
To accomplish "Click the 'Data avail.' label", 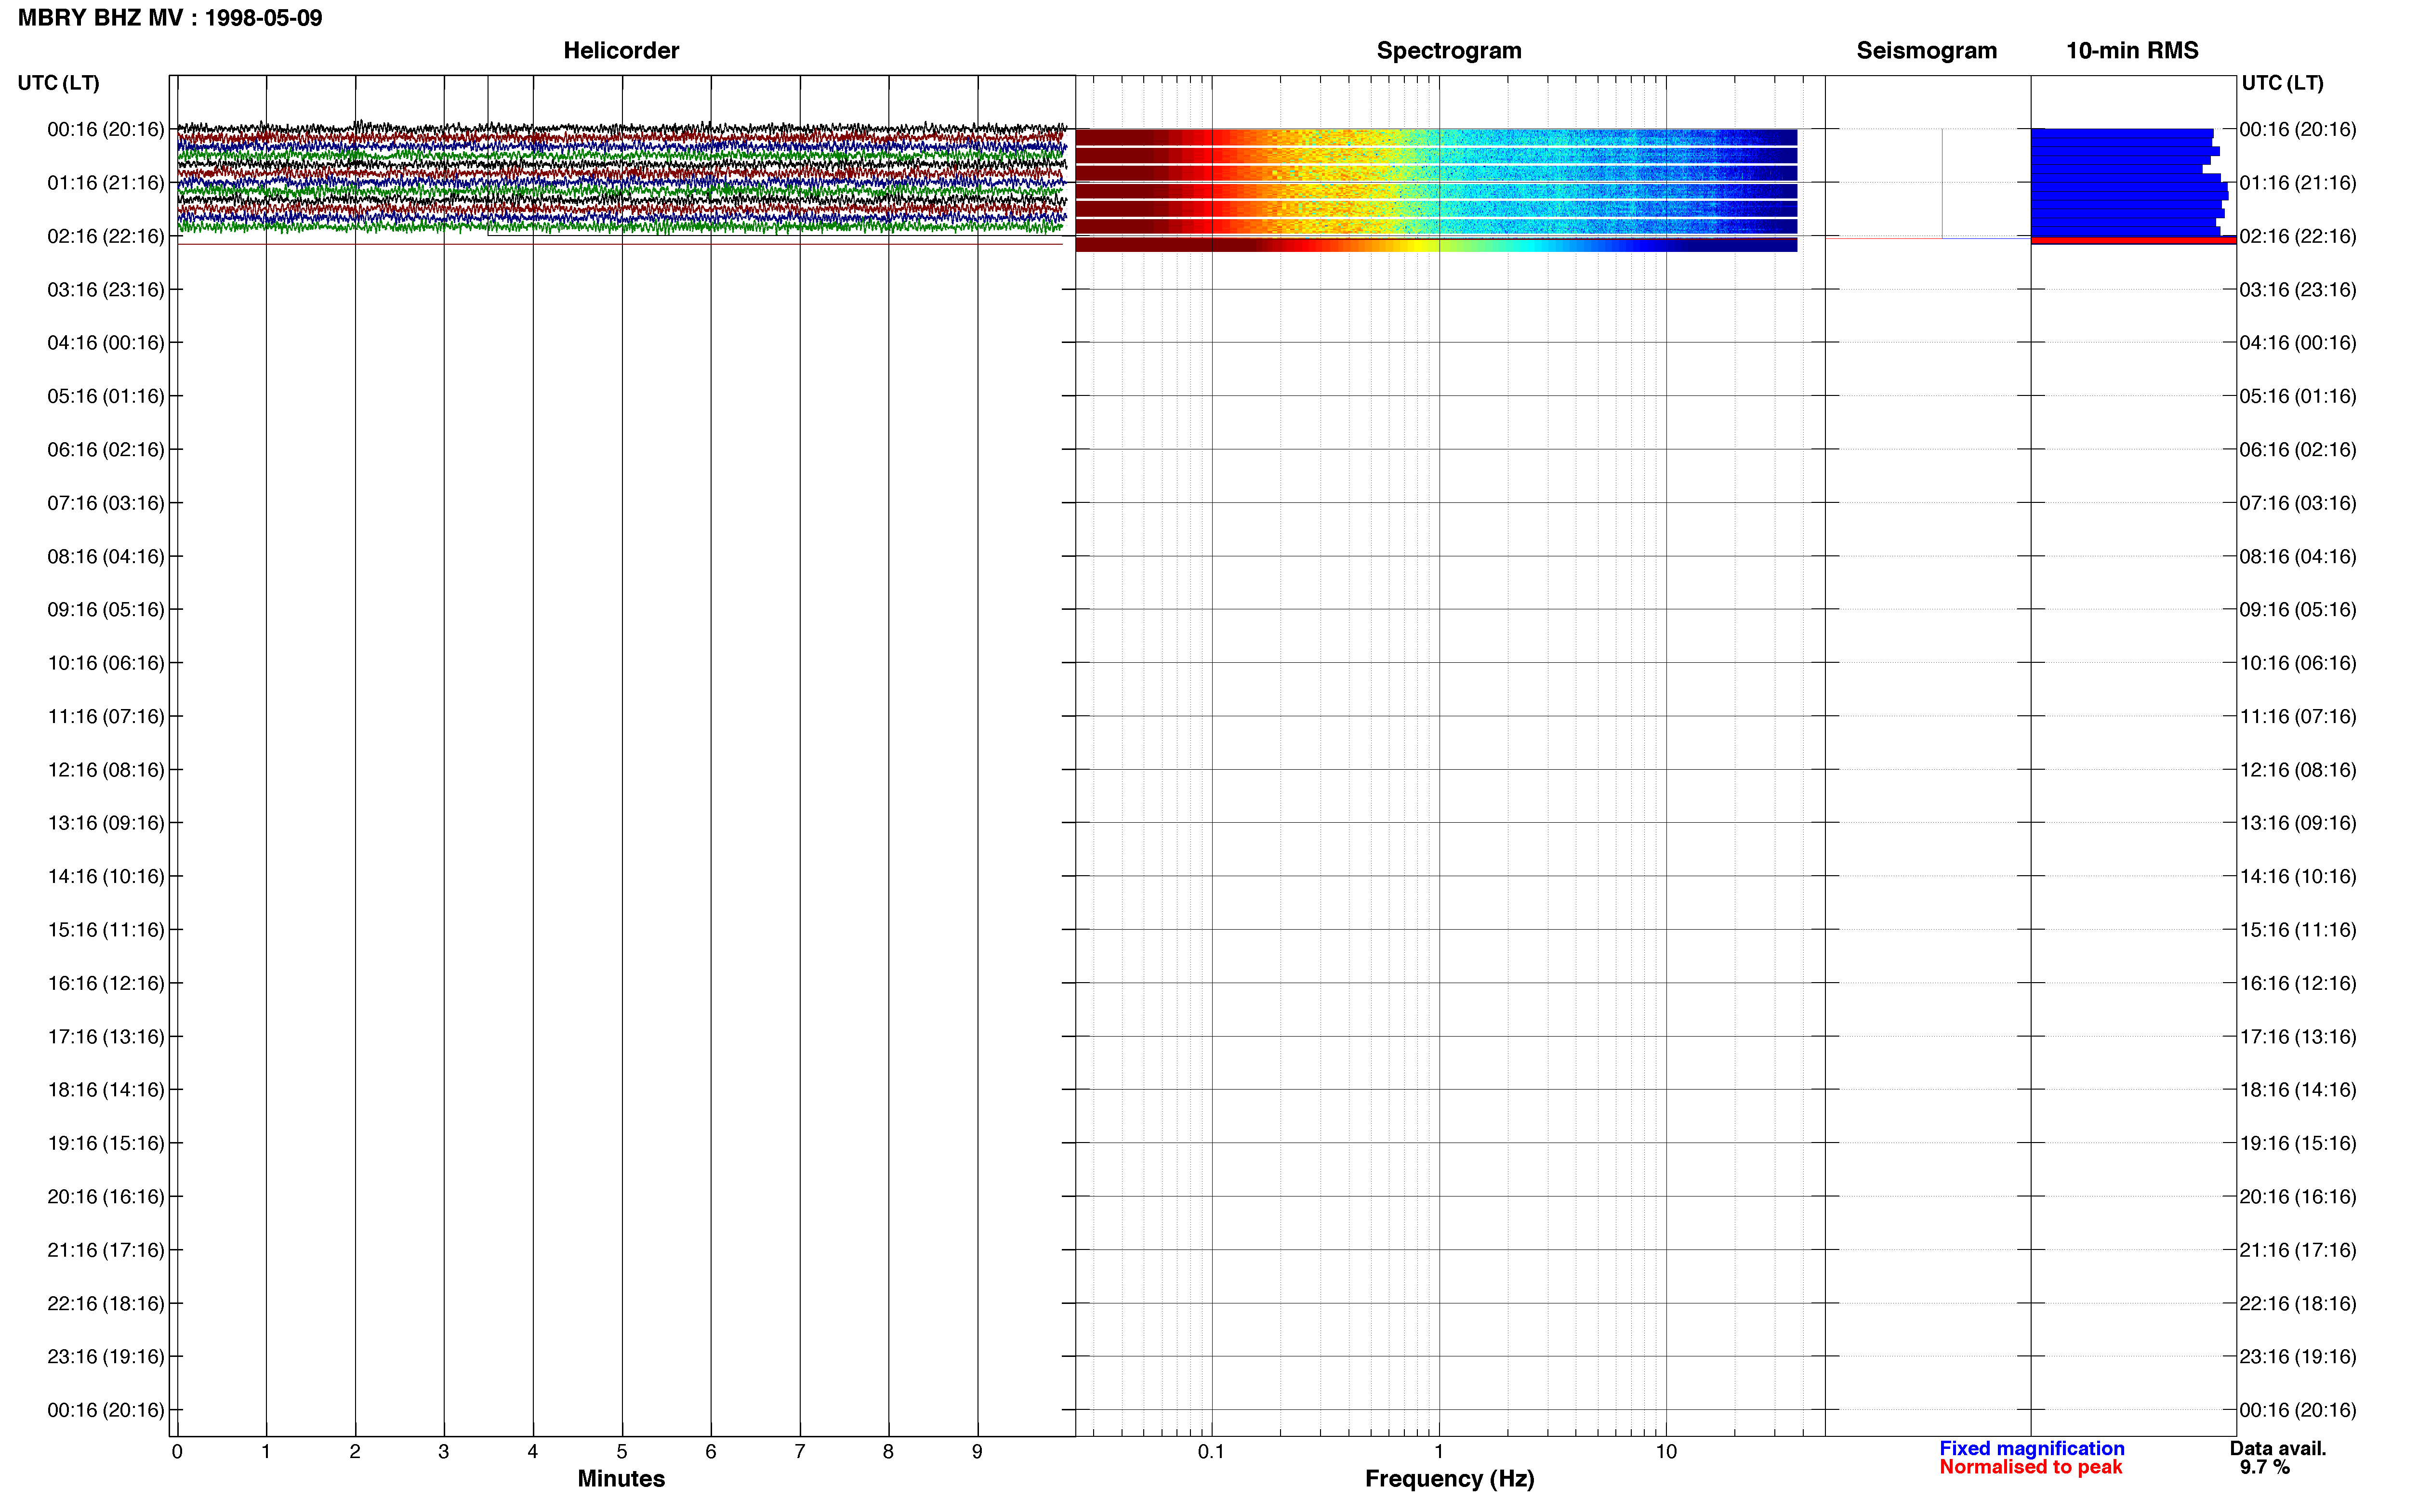I will [2278, 1448].
